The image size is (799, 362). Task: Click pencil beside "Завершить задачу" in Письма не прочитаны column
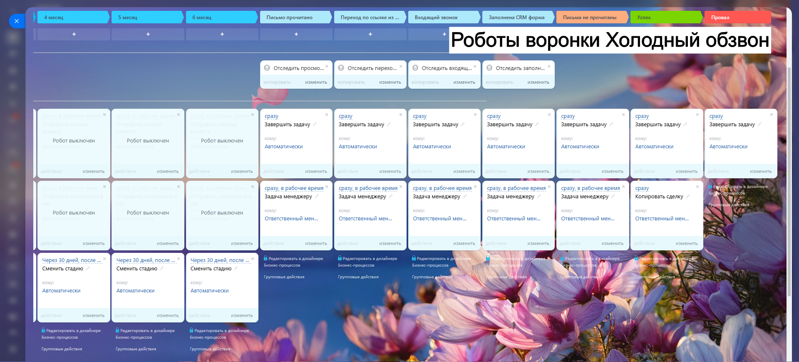611,124
